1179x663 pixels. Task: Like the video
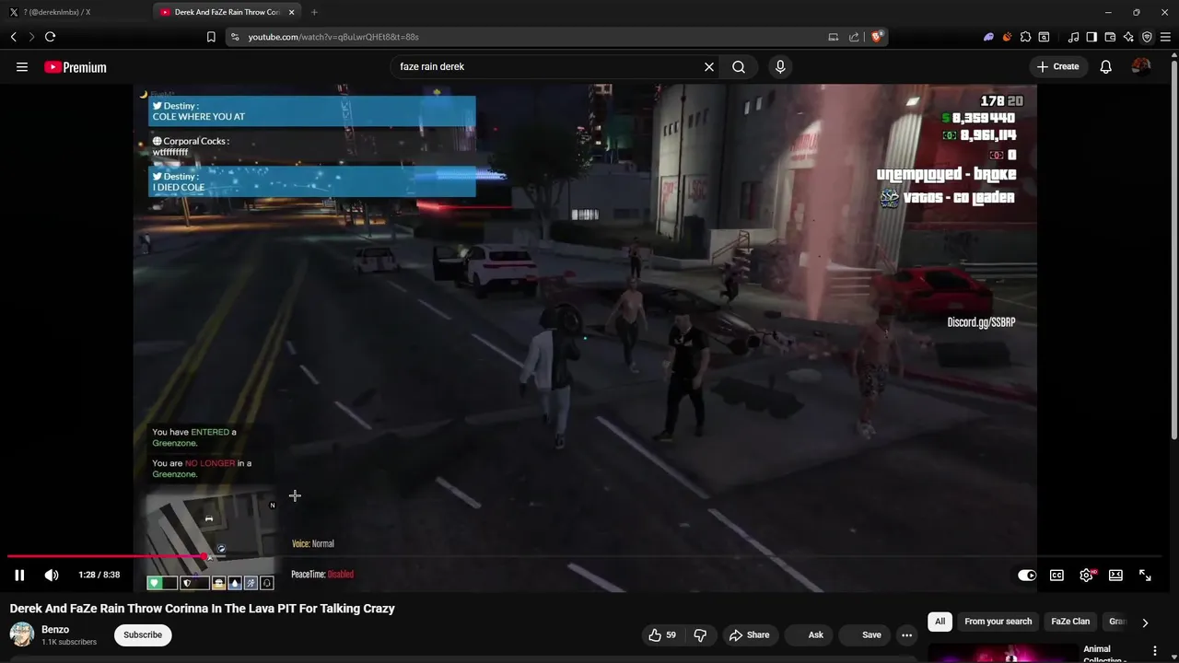662,634
